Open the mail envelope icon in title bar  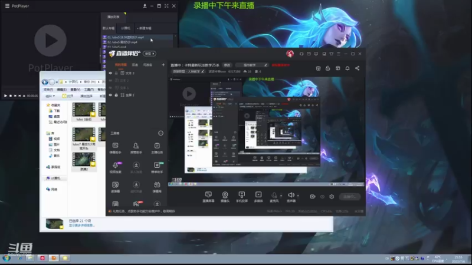pyautogui.click(x=309, y=54)
